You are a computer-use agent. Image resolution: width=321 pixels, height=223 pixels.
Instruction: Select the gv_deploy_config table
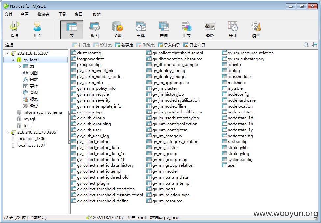(x=166, y=71)
